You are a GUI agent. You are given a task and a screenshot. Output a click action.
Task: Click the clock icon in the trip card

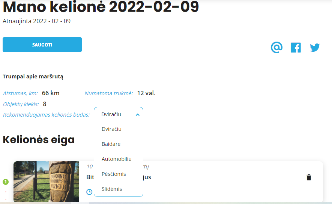89,192
